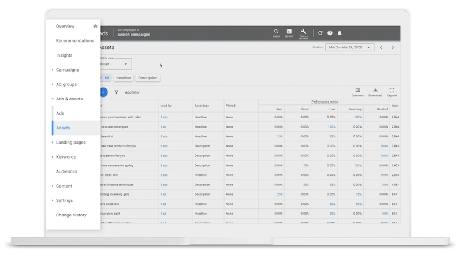Viewport: 462px width, 254px height.
Task: Select the Description filter chip
Action: click(x=148, y=78)
